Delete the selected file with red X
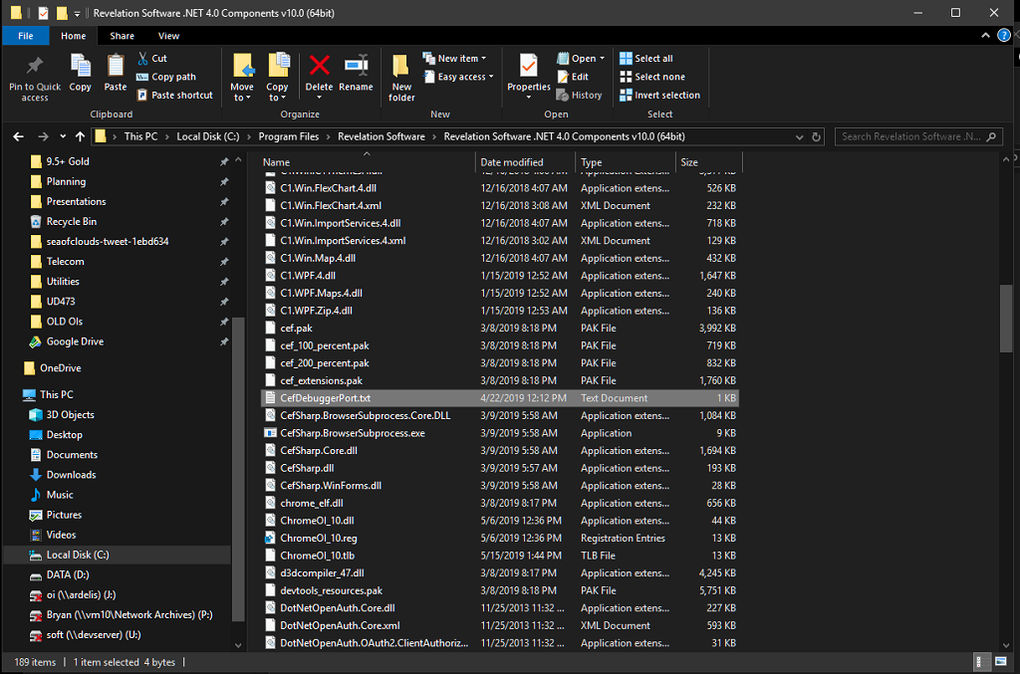Screen dimensions: 1020x674 click(319, 78)
